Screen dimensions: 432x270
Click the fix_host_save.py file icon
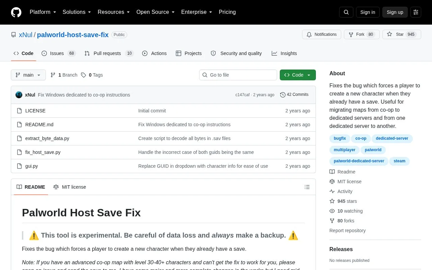(20, 152)
